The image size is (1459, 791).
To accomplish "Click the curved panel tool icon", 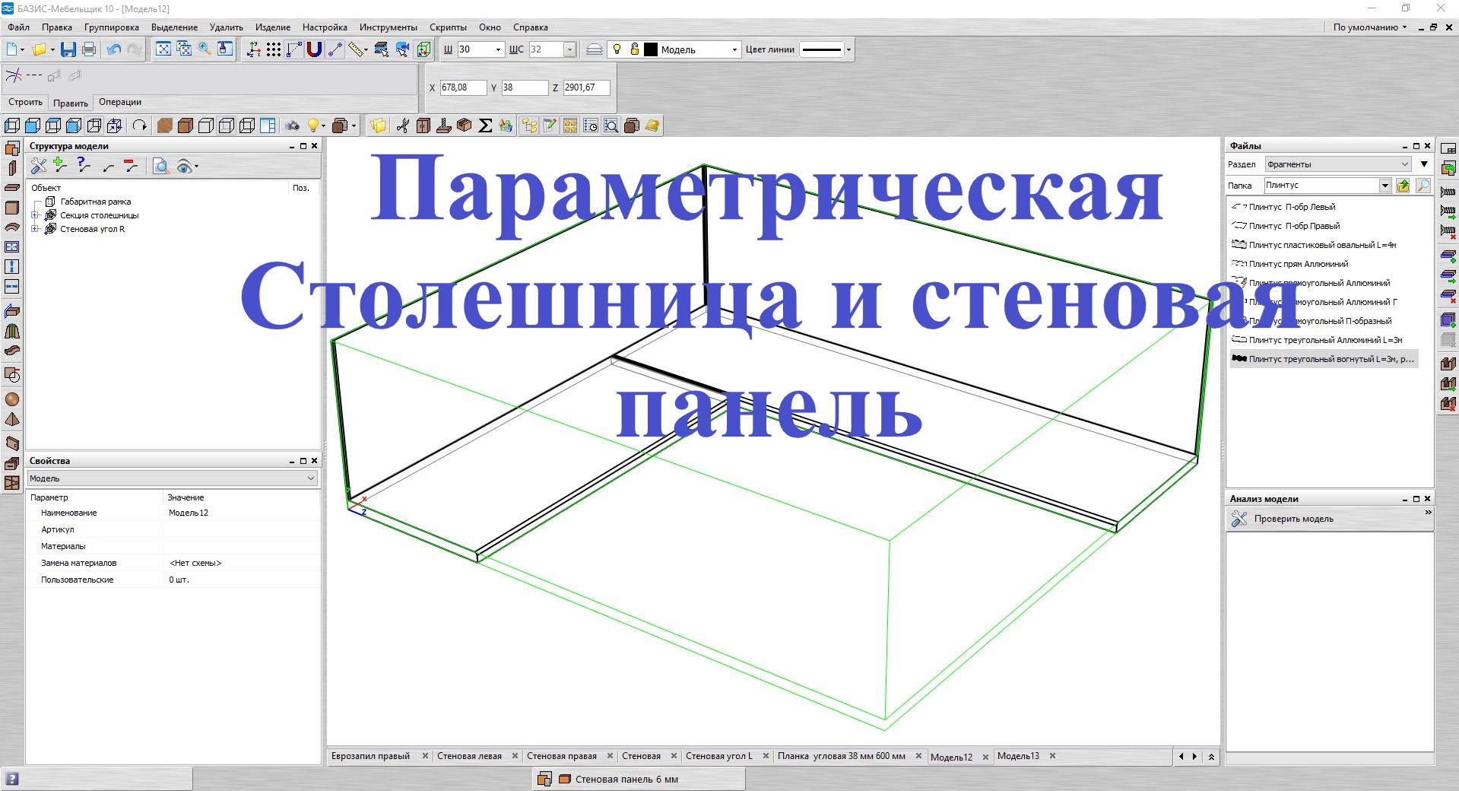I will click(12, 227).
